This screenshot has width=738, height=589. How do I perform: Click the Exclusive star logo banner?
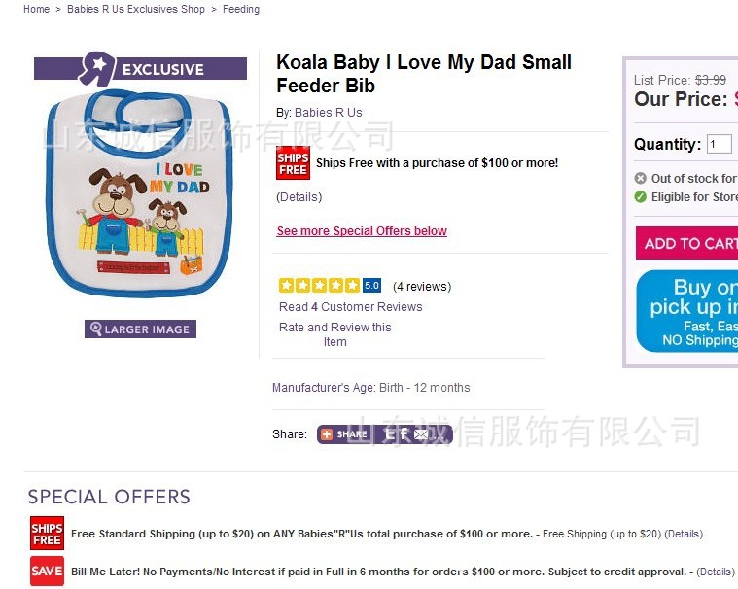(x=140, y=69)
